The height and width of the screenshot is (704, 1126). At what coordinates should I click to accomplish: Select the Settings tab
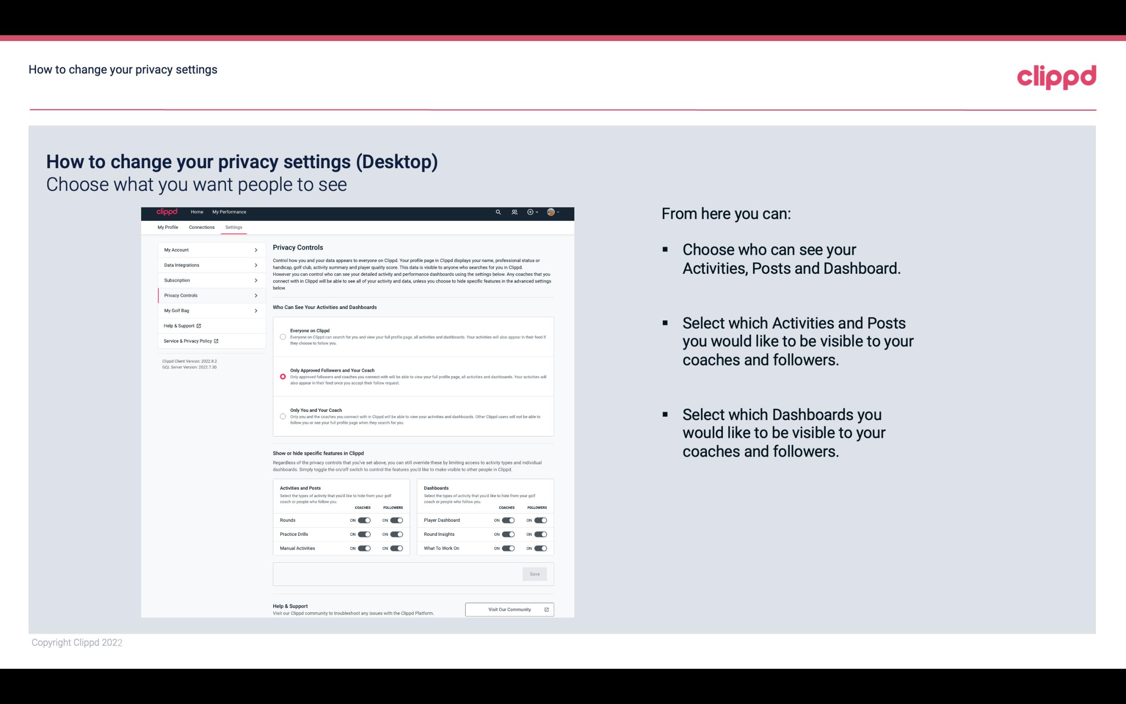point(233,227)
